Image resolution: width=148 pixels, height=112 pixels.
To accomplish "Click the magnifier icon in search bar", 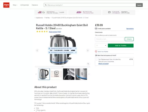I will coord(46,5).
